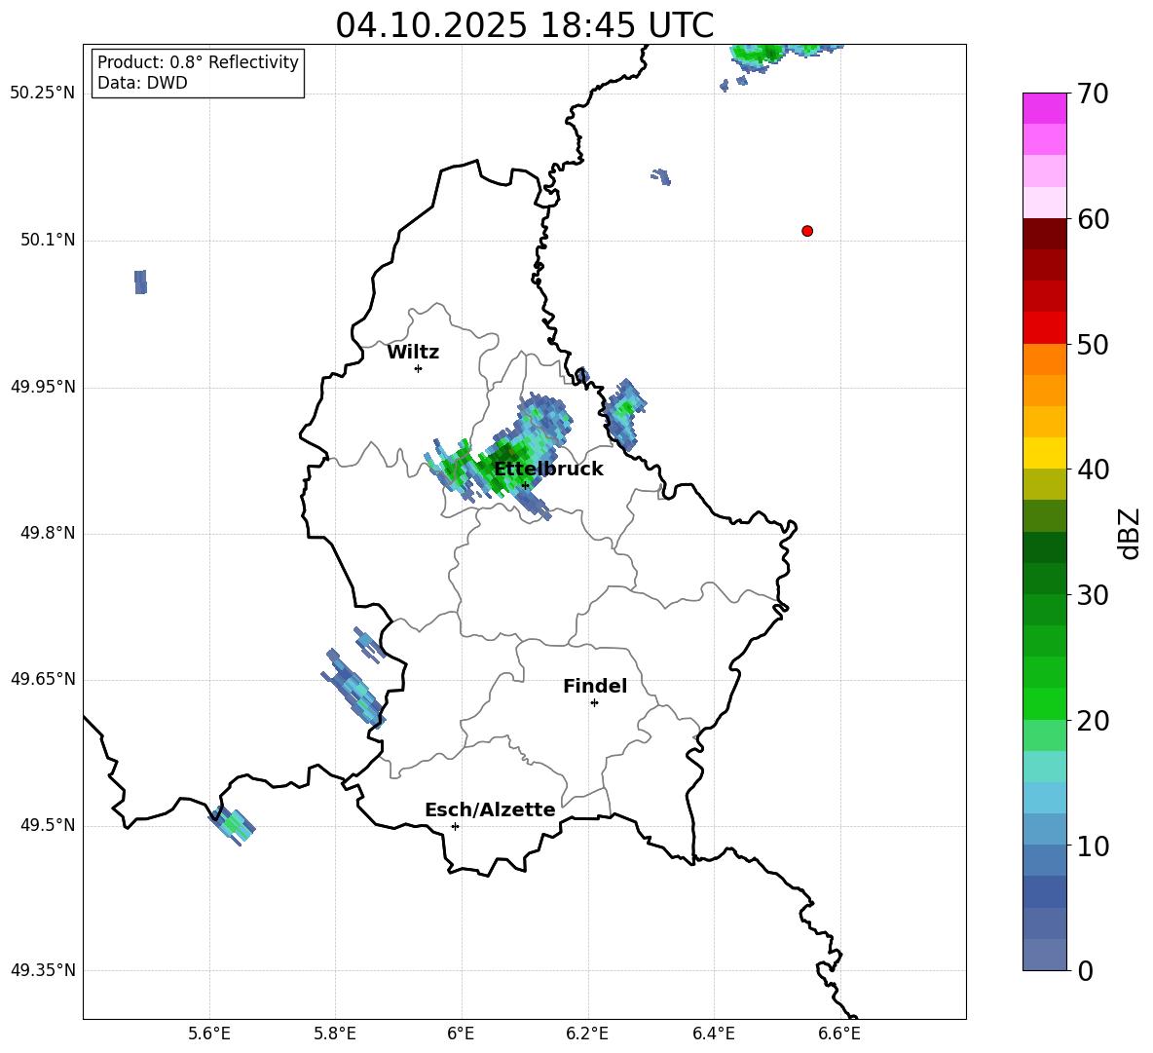Screen dimensions: 1153x1053
Task: Click the radar echo on the border near 49.5°N
Action: click(x=234, y=825)
